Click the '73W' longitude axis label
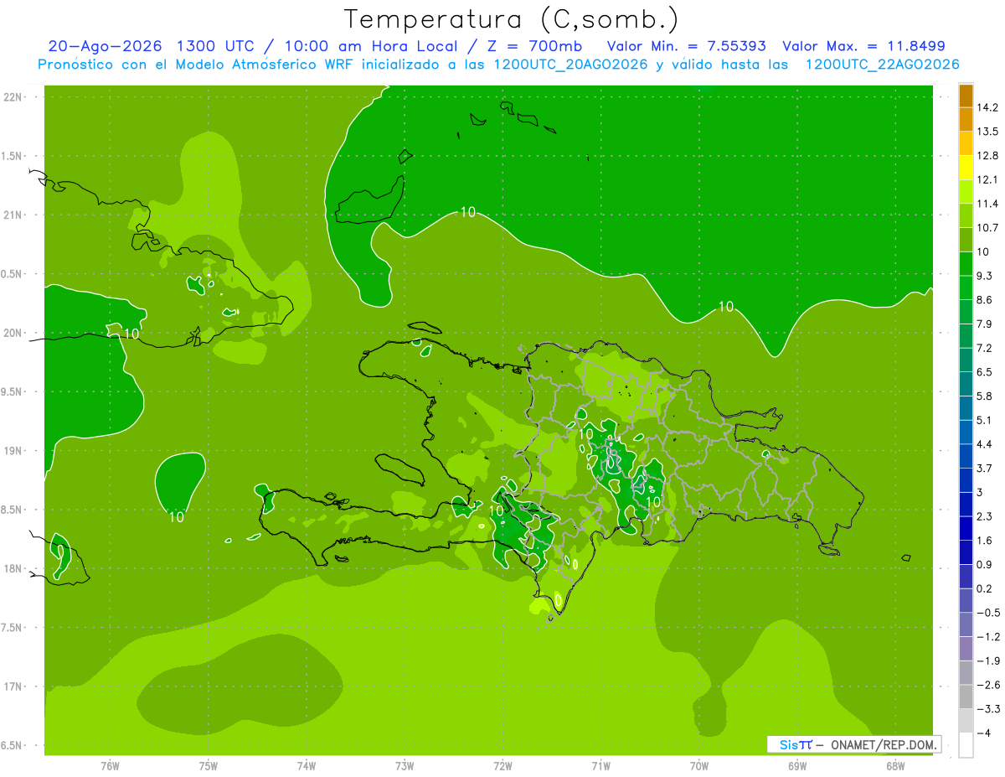 coord(405,765)
